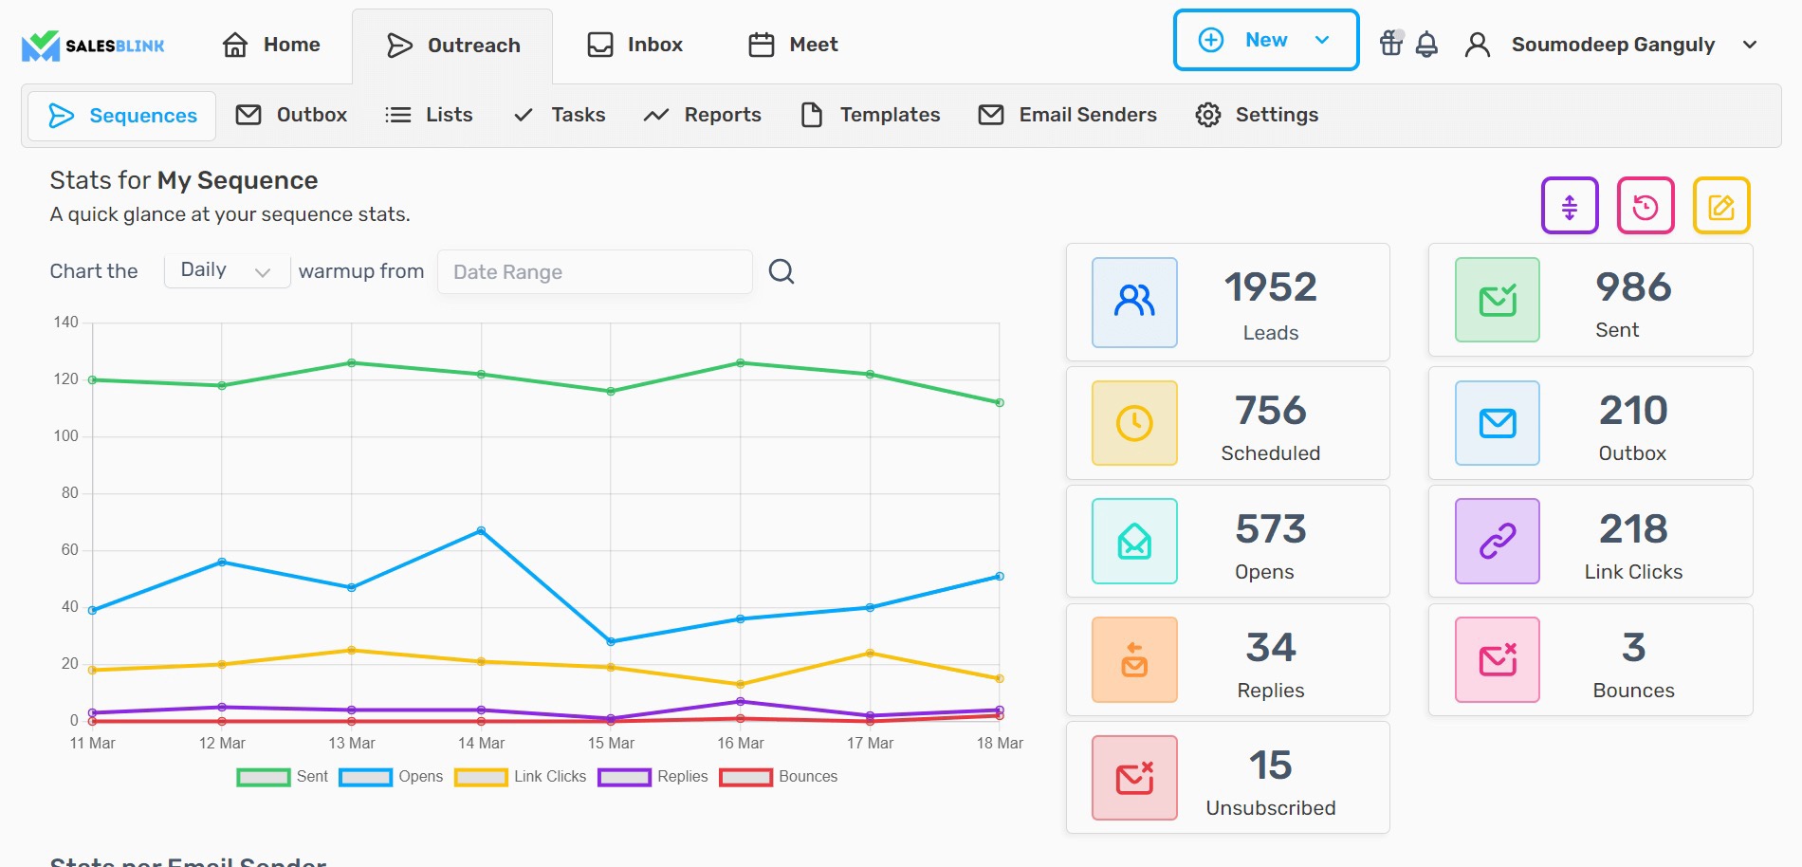Click the purple collapse stats icon button
1802x867 pixels.
pyautogui.click(x=1570, y=206)
